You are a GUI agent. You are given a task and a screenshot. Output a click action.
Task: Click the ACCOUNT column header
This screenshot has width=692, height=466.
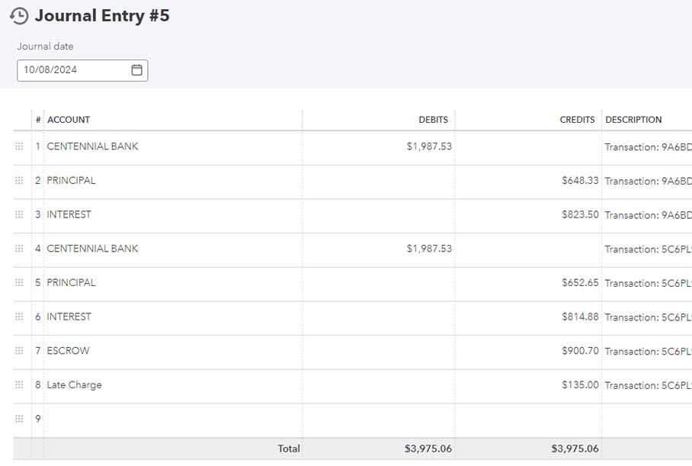coord(69,120)
